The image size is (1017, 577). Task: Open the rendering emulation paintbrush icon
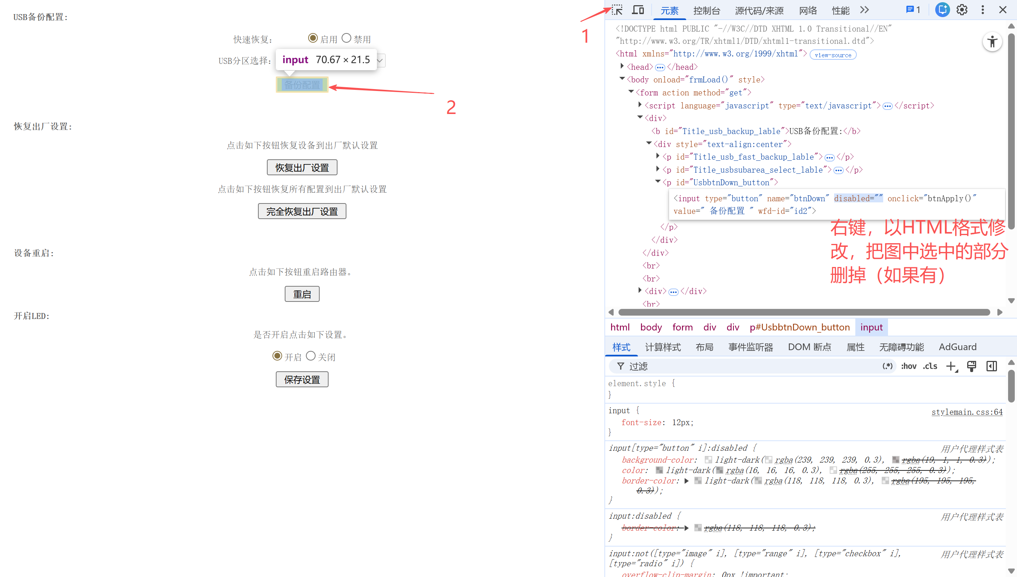coord(971,366)
